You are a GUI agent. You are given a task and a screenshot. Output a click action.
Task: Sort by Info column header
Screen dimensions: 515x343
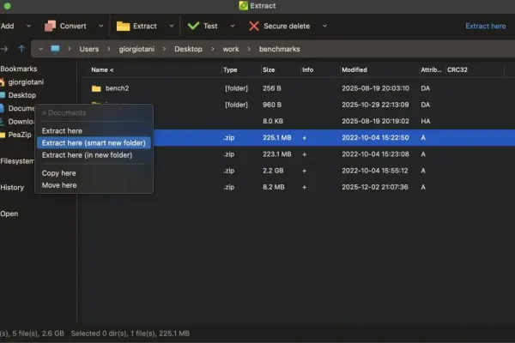click(x=308, y=70)
